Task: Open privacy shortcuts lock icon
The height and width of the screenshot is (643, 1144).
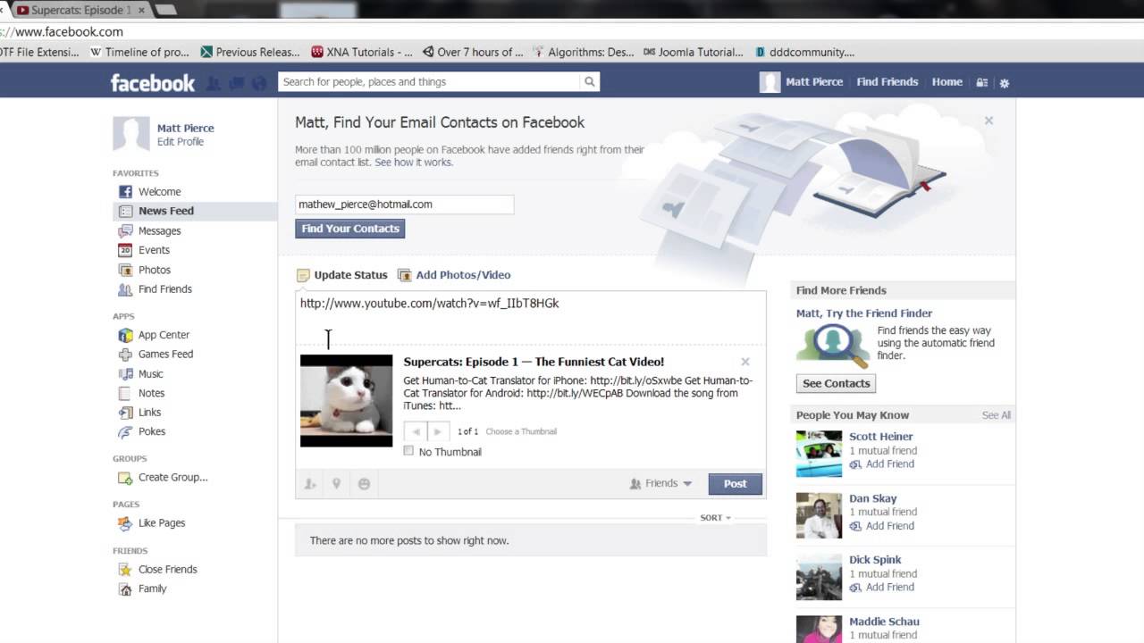Action: point(981,82)
